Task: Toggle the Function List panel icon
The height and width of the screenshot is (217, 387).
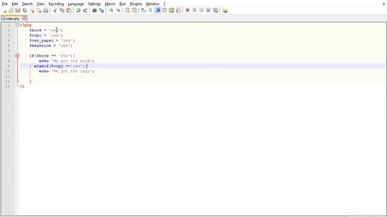Action: [178, 10]
